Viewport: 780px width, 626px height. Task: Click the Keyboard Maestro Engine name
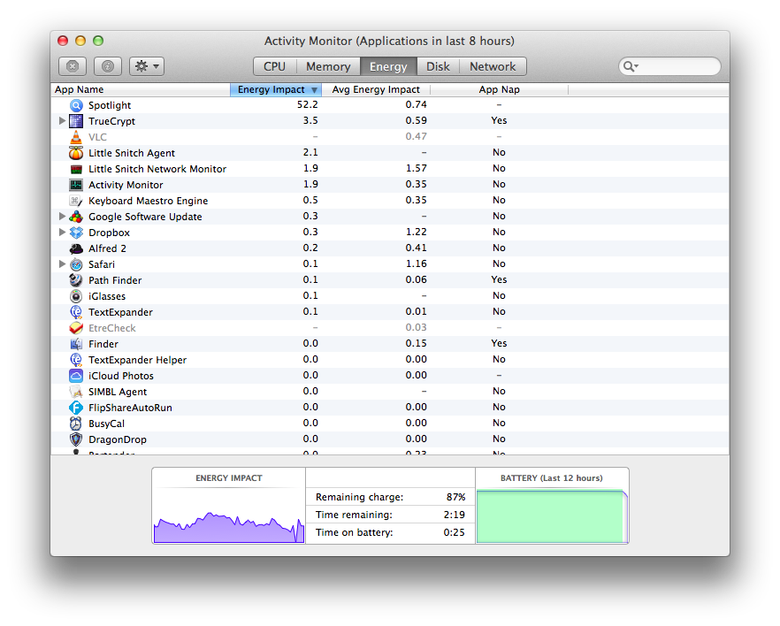pyautogui.click(x=149, y=201)
